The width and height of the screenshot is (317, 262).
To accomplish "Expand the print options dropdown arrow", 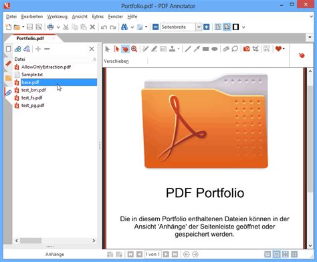I will point(58,27).
